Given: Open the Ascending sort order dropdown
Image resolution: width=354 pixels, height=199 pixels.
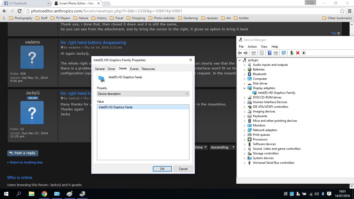Looking at the screenshot, I should 223,147.
